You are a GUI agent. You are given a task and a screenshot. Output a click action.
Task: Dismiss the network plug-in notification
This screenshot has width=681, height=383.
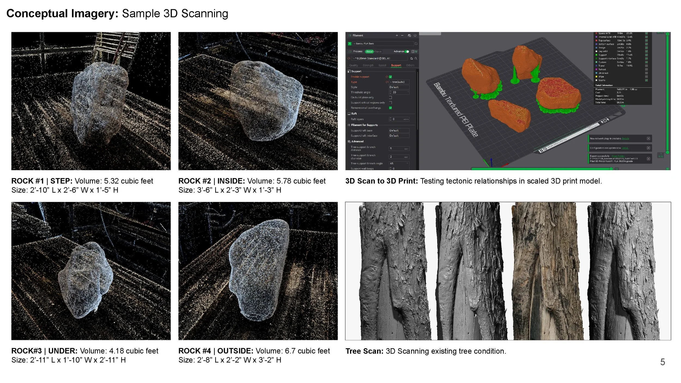pos(648,139)
